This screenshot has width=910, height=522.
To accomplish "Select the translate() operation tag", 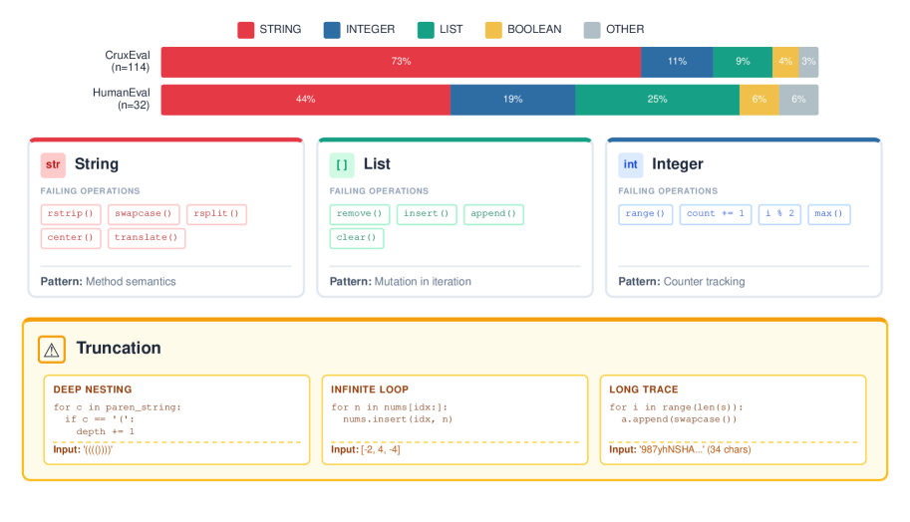I will [x=147, y=238].
